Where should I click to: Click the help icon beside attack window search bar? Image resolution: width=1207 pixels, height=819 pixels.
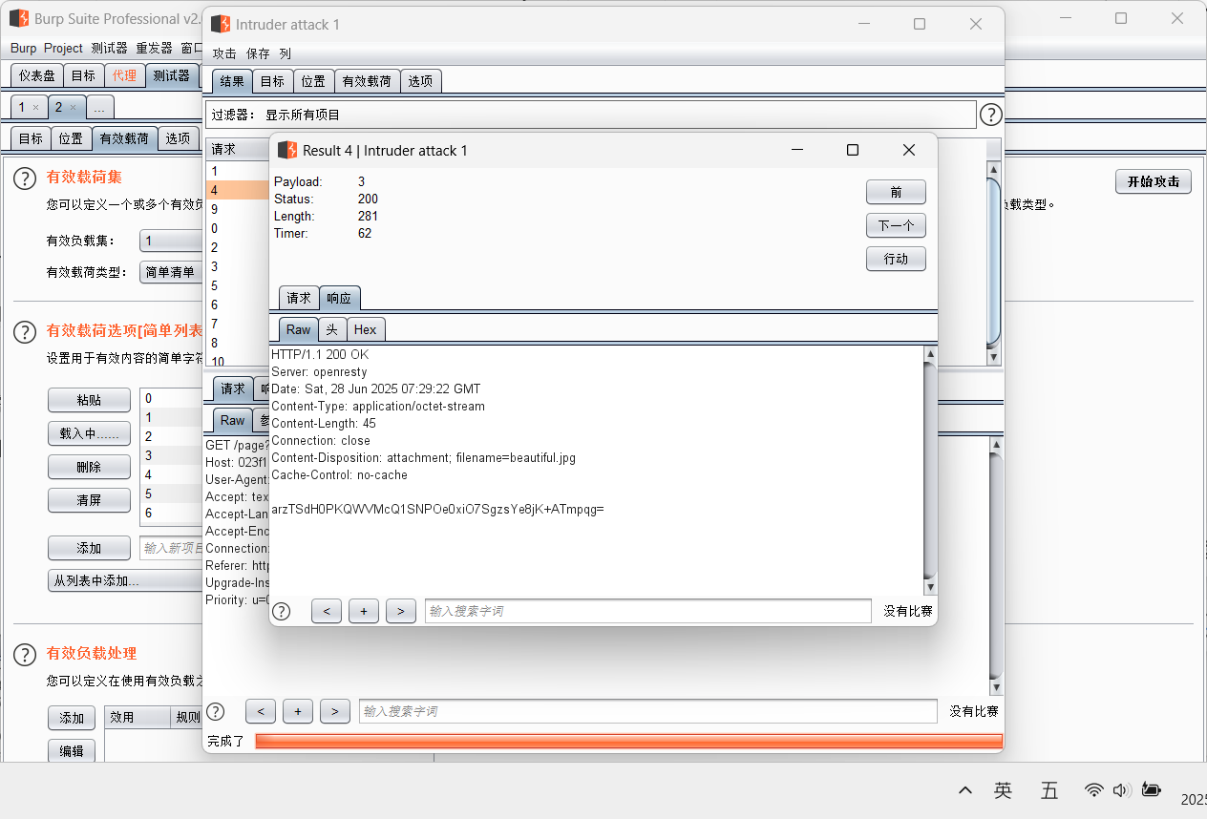click(216, 711)
